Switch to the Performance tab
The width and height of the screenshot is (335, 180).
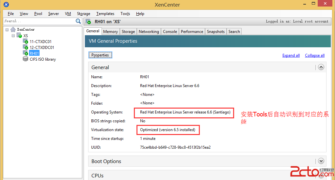click(192, 32)
